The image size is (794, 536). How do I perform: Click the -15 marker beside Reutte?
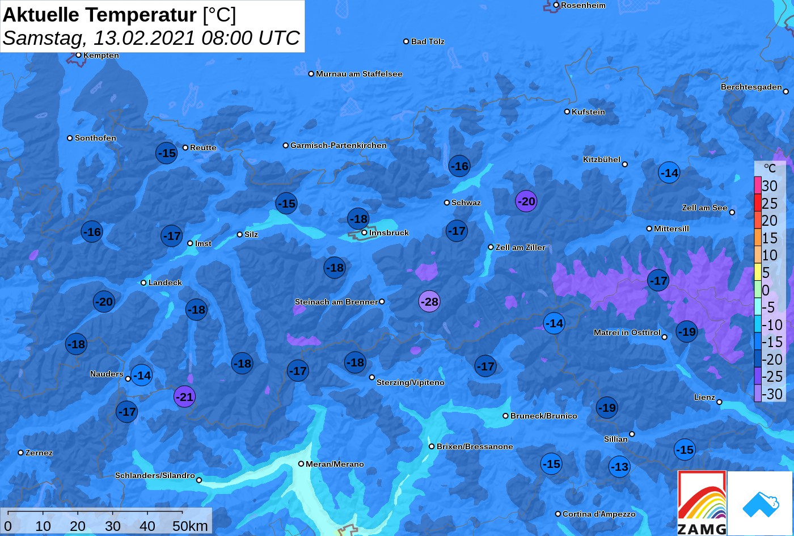167,153
